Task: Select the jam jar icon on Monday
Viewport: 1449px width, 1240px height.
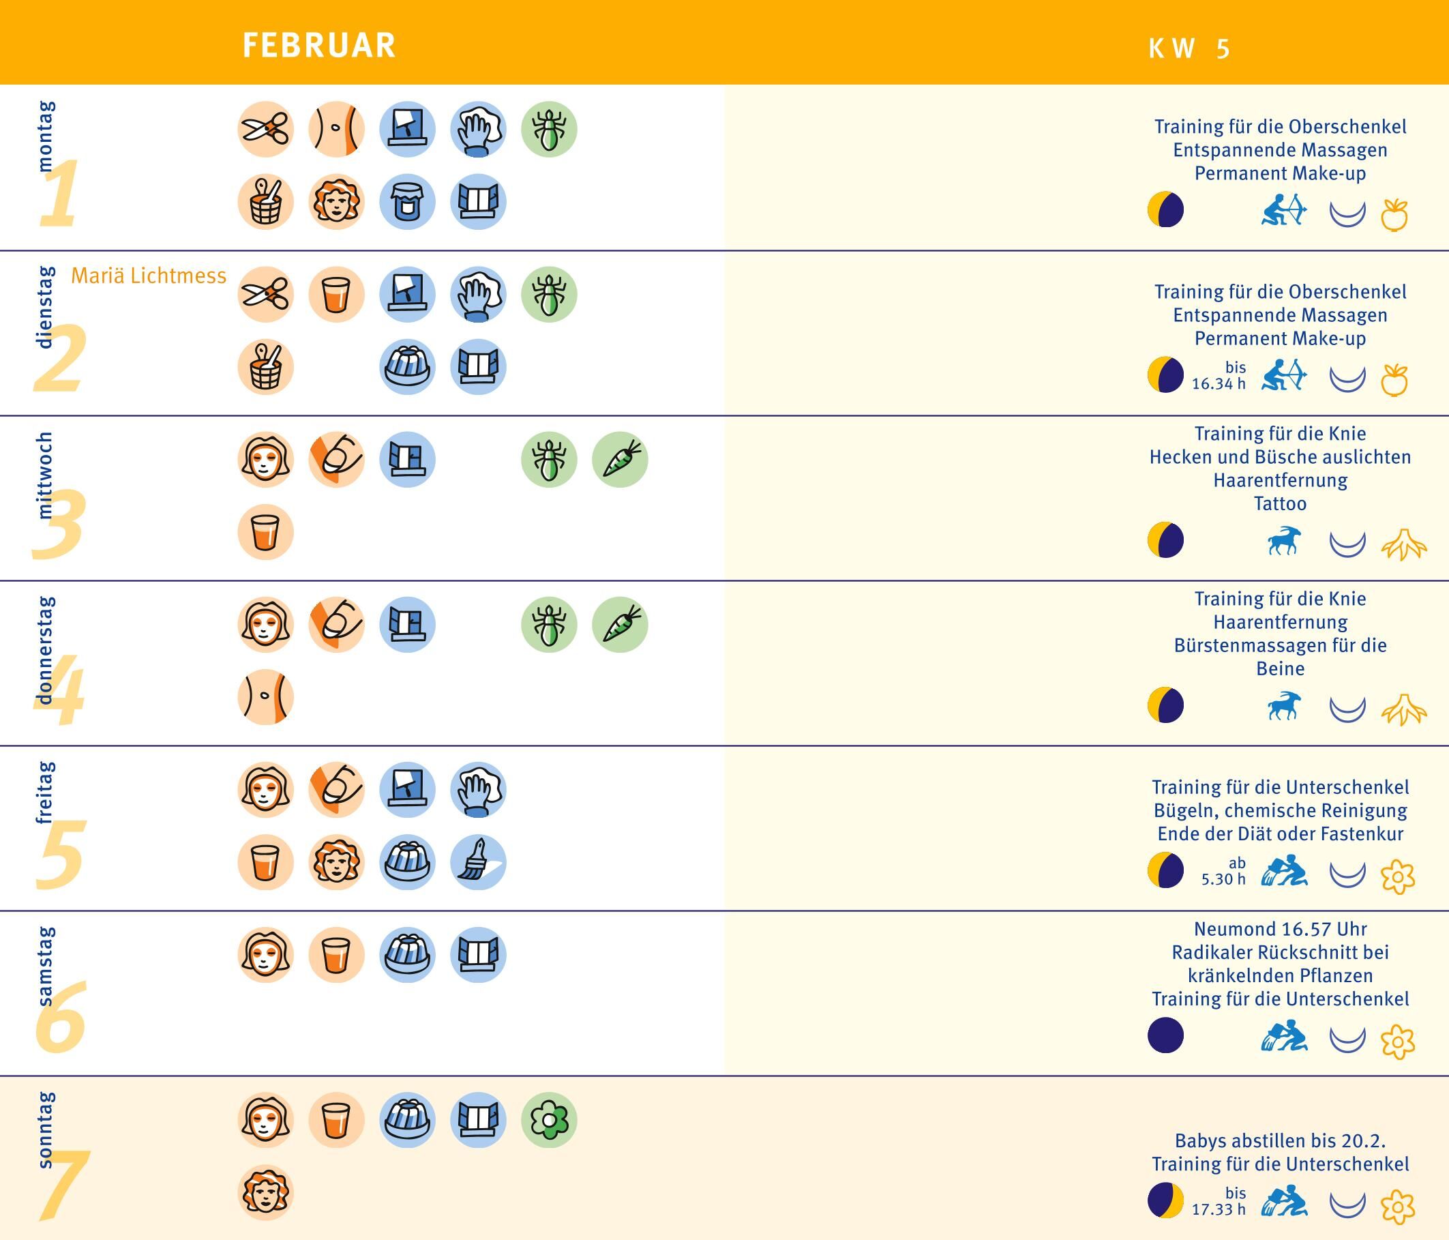Action: [x=407, y=202]
